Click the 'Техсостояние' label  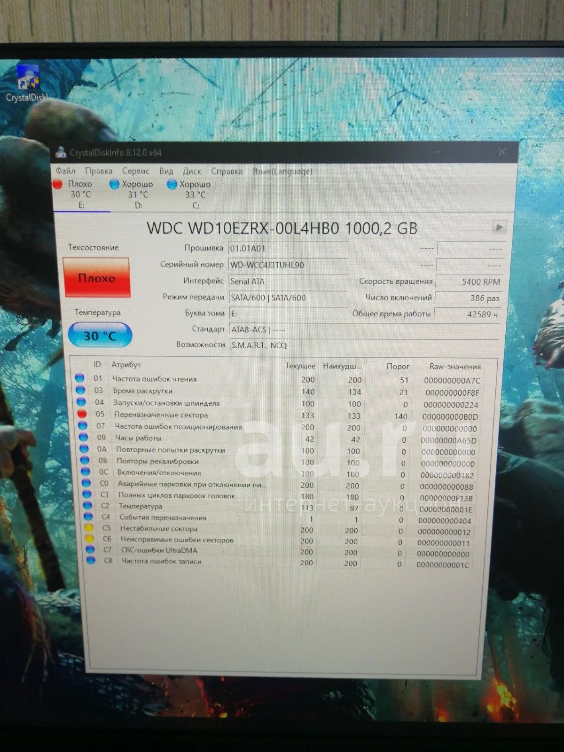[94, 247]
